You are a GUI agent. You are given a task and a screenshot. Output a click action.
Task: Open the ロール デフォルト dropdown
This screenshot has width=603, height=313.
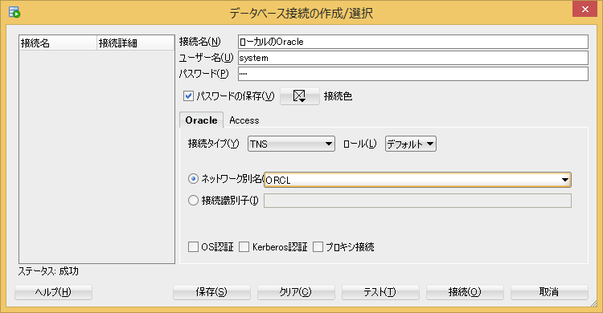point(410,144)
